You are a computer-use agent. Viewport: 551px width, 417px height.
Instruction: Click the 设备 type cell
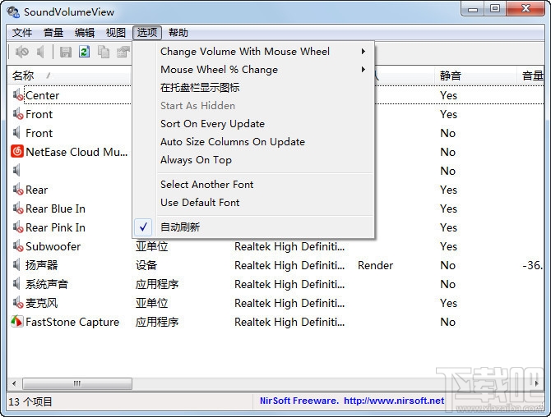[x=146, y=265]
